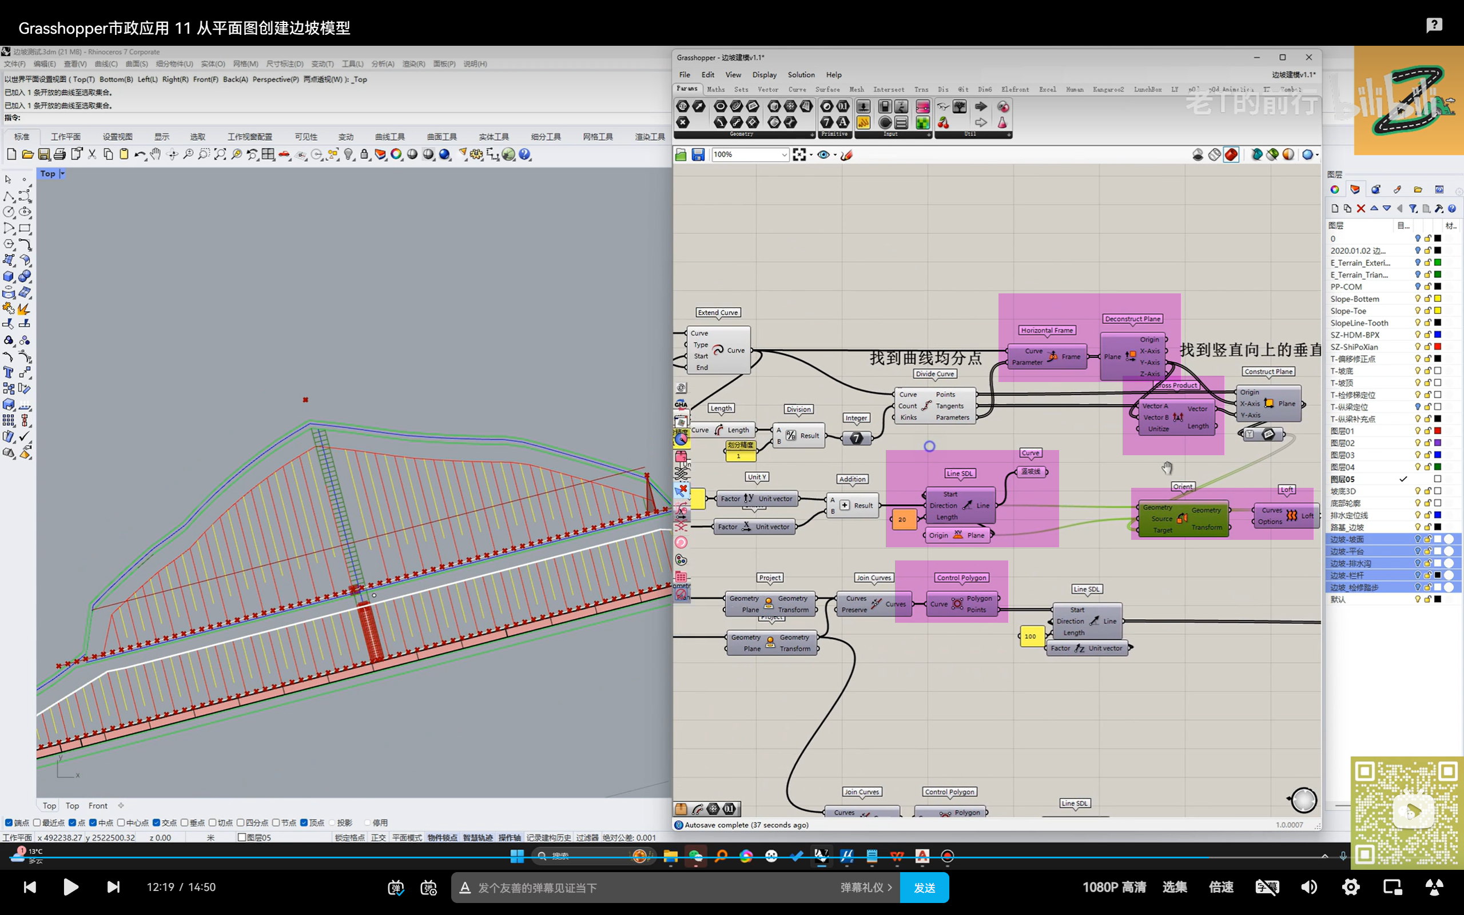Open the Solution menu in Grasshopper
This screenshot has width=1464, height=915.
(801, 74)
